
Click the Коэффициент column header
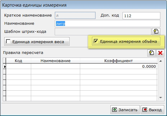(x=119, y=61)
